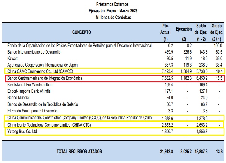
Task: Click the 7,632.5 budget value
Action: [167, 78]
